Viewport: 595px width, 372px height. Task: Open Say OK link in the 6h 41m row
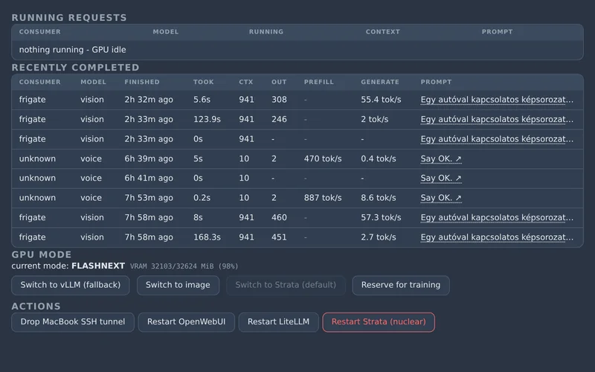[441, 179]
